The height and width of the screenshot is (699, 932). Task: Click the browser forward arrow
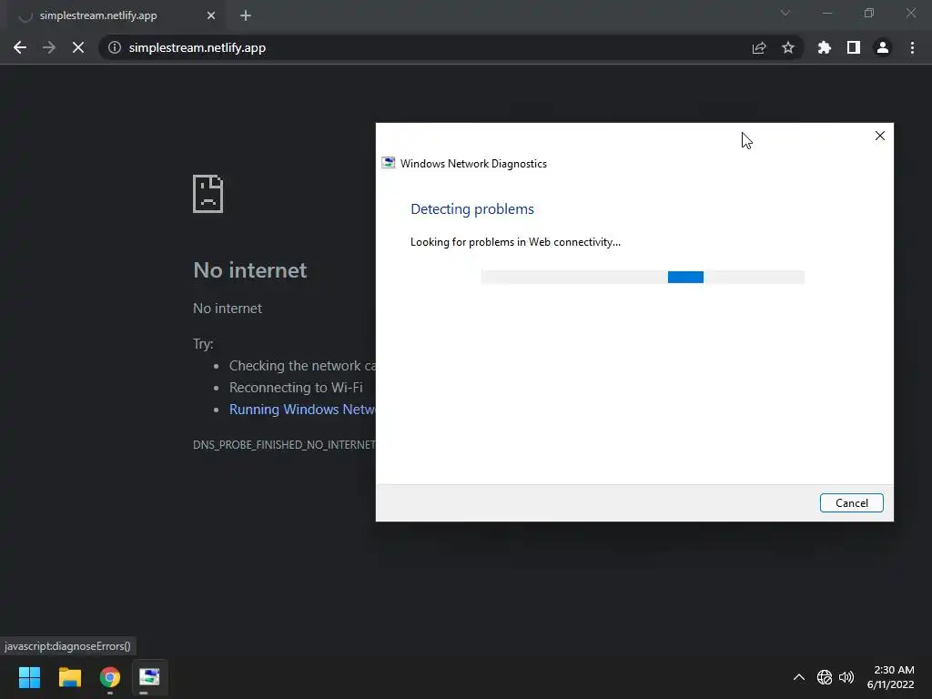coord(49,47)
